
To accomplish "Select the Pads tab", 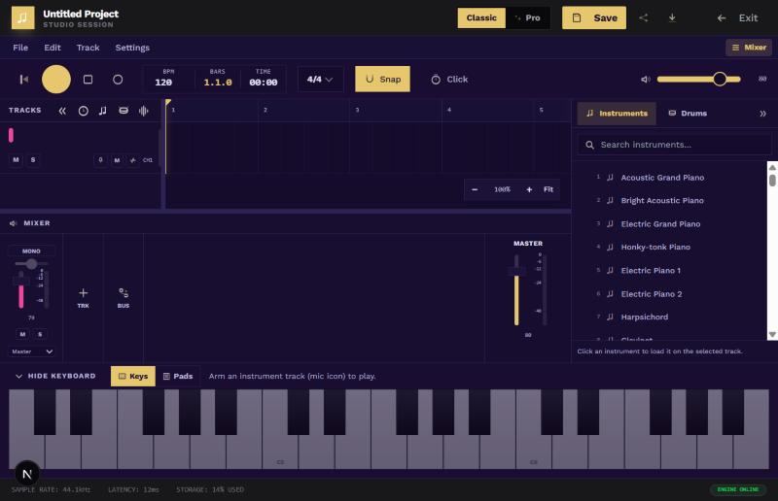I will click(x=178, y=376).
